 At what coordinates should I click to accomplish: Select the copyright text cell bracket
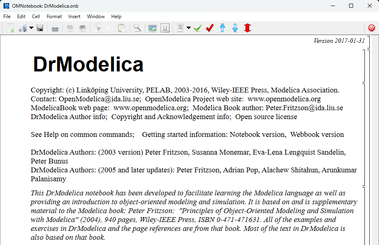(x=364, y=135)
